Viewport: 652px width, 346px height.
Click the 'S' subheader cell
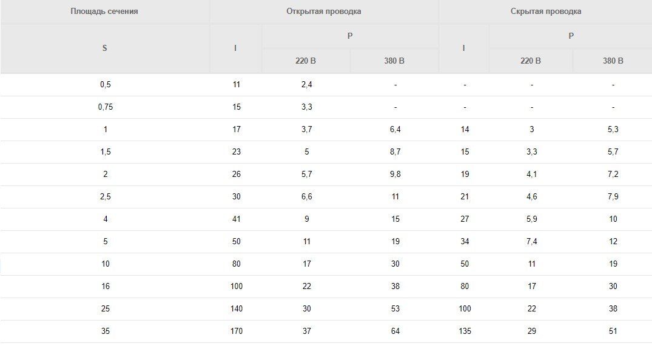pos(104,48)
